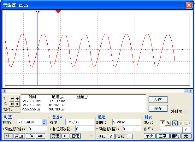Click channel B Y 轴位移 field
Viewport: 195px width, 142px height.
pyautogui.click(x=132, y=129)
